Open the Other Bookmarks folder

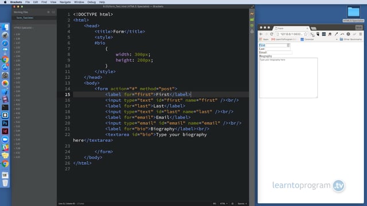350,39
